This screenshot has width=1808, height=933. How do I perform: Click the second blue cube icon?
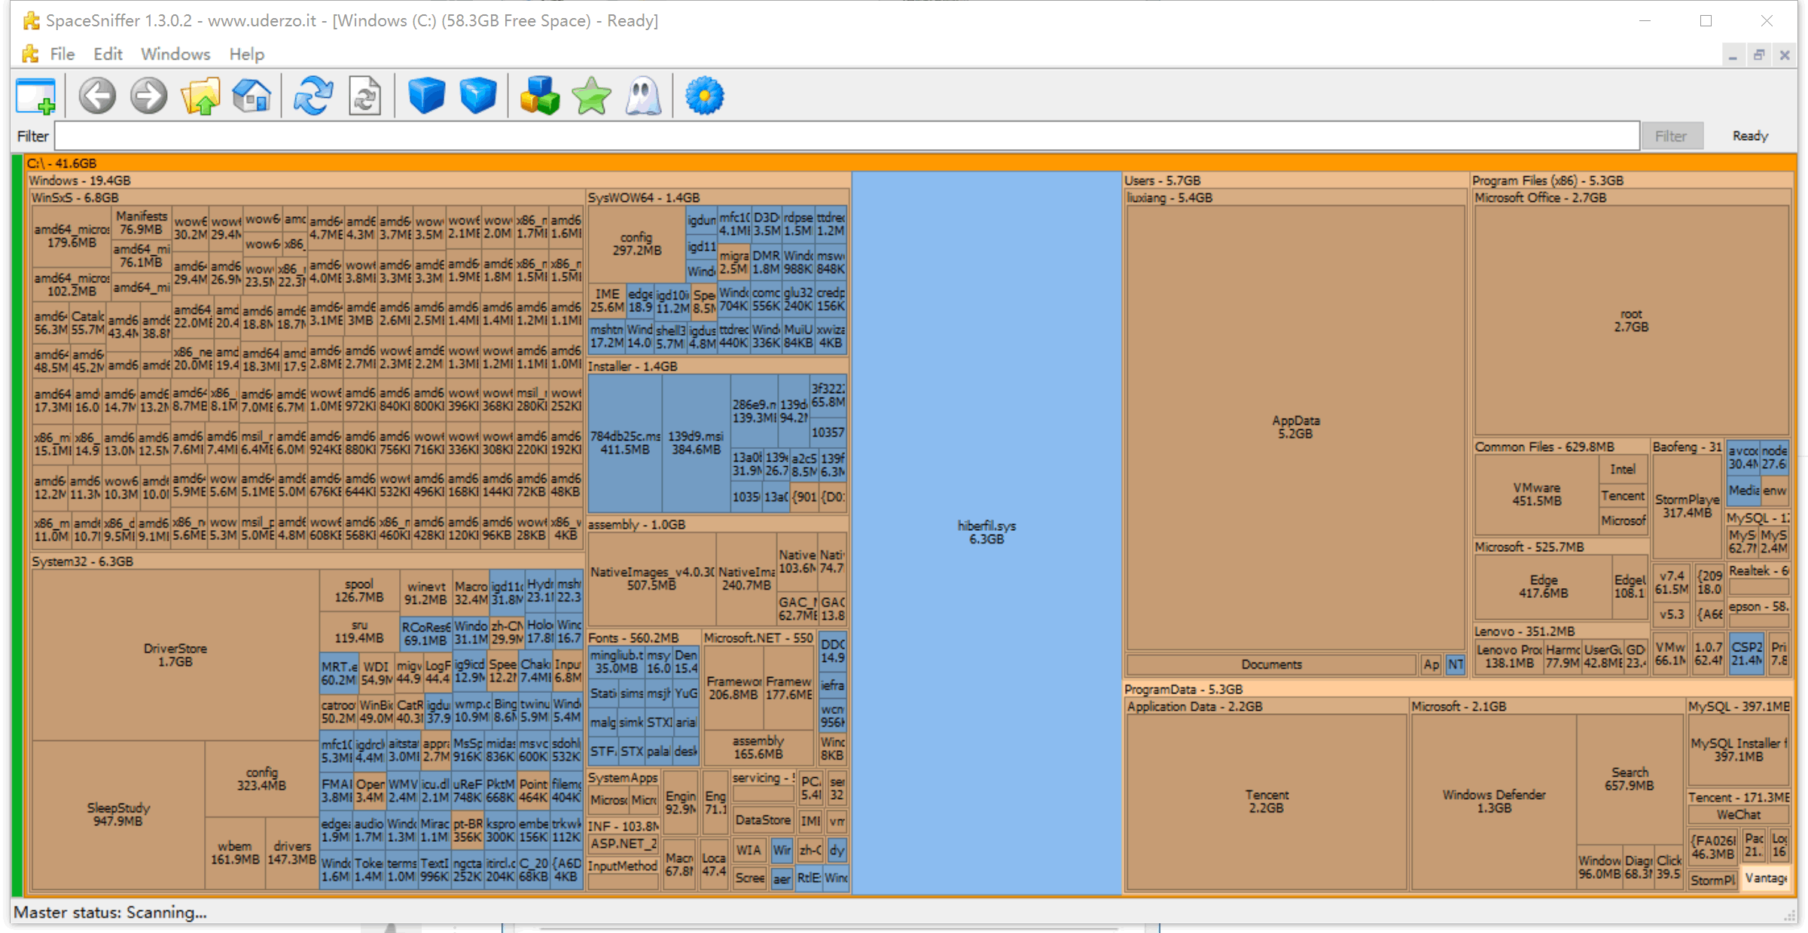pyautogui.click(x=477, y=96)
